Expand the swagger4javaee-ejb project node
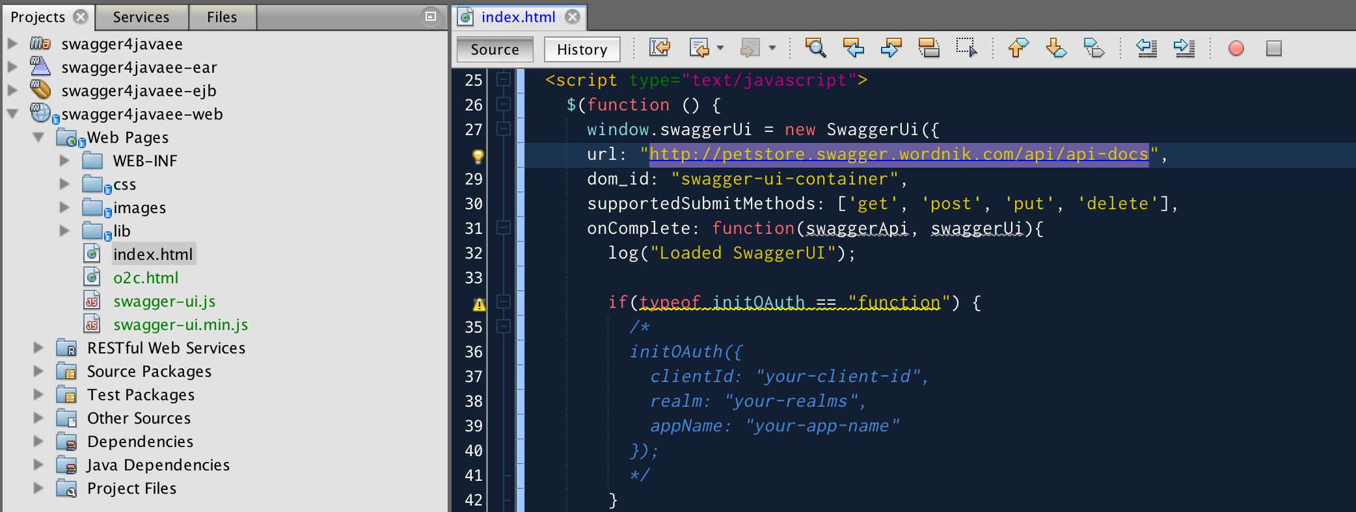The width and height of the screenshot is (1356, 512). point(12,90)
